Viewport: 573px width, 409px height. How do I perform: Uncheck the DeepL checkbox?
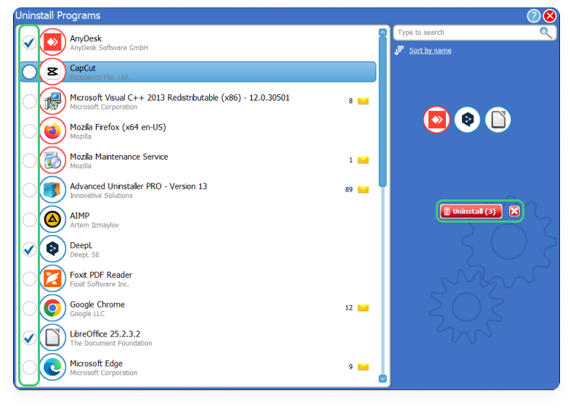coord(29,249)
